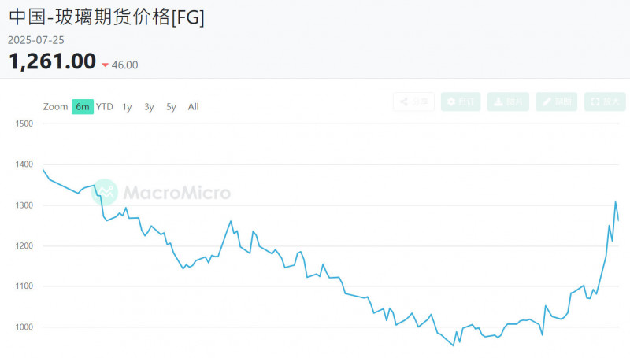This screenshot has width=630, height=358.
Task: Click the 中国-玻璃期货价格[FG] title
Action: tap(106, 17)
